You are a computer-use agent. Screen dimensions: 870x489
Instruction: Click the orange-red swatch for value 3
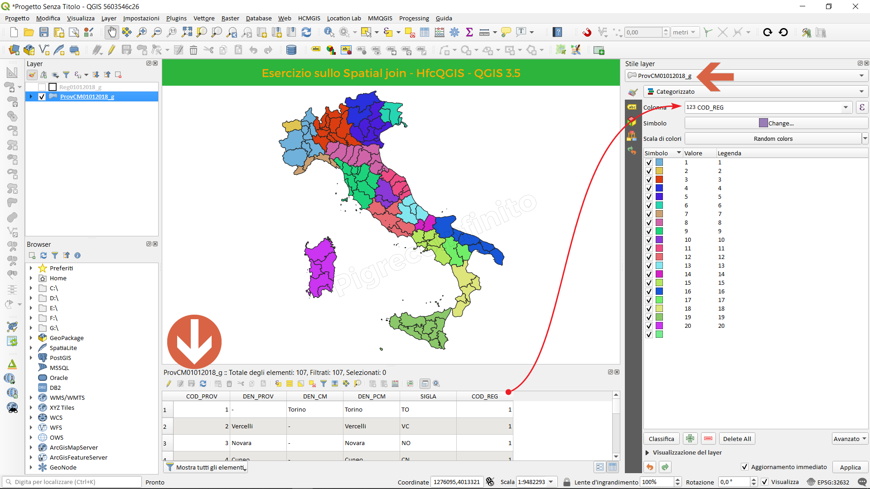(x=659, y=180)
